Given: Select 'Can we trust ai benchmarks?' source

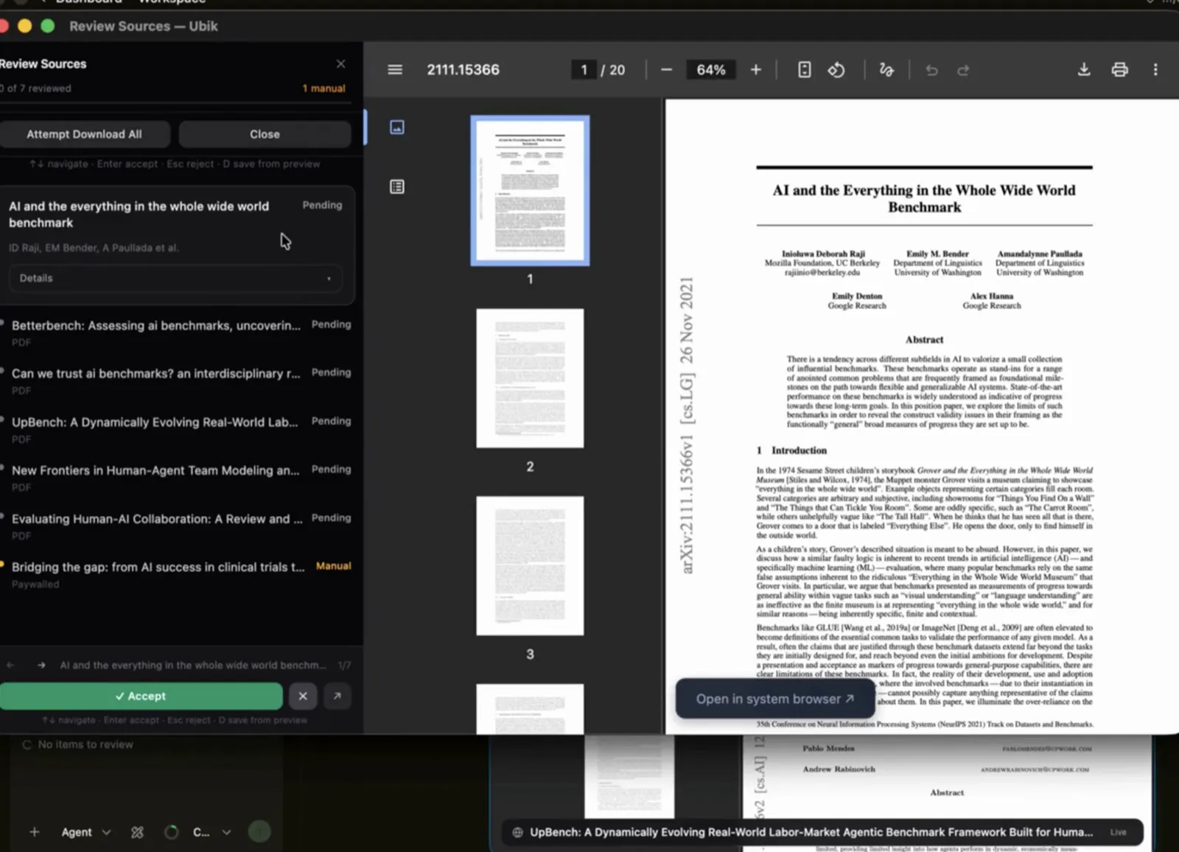Looking at the screenshot, I should [177, 381].
